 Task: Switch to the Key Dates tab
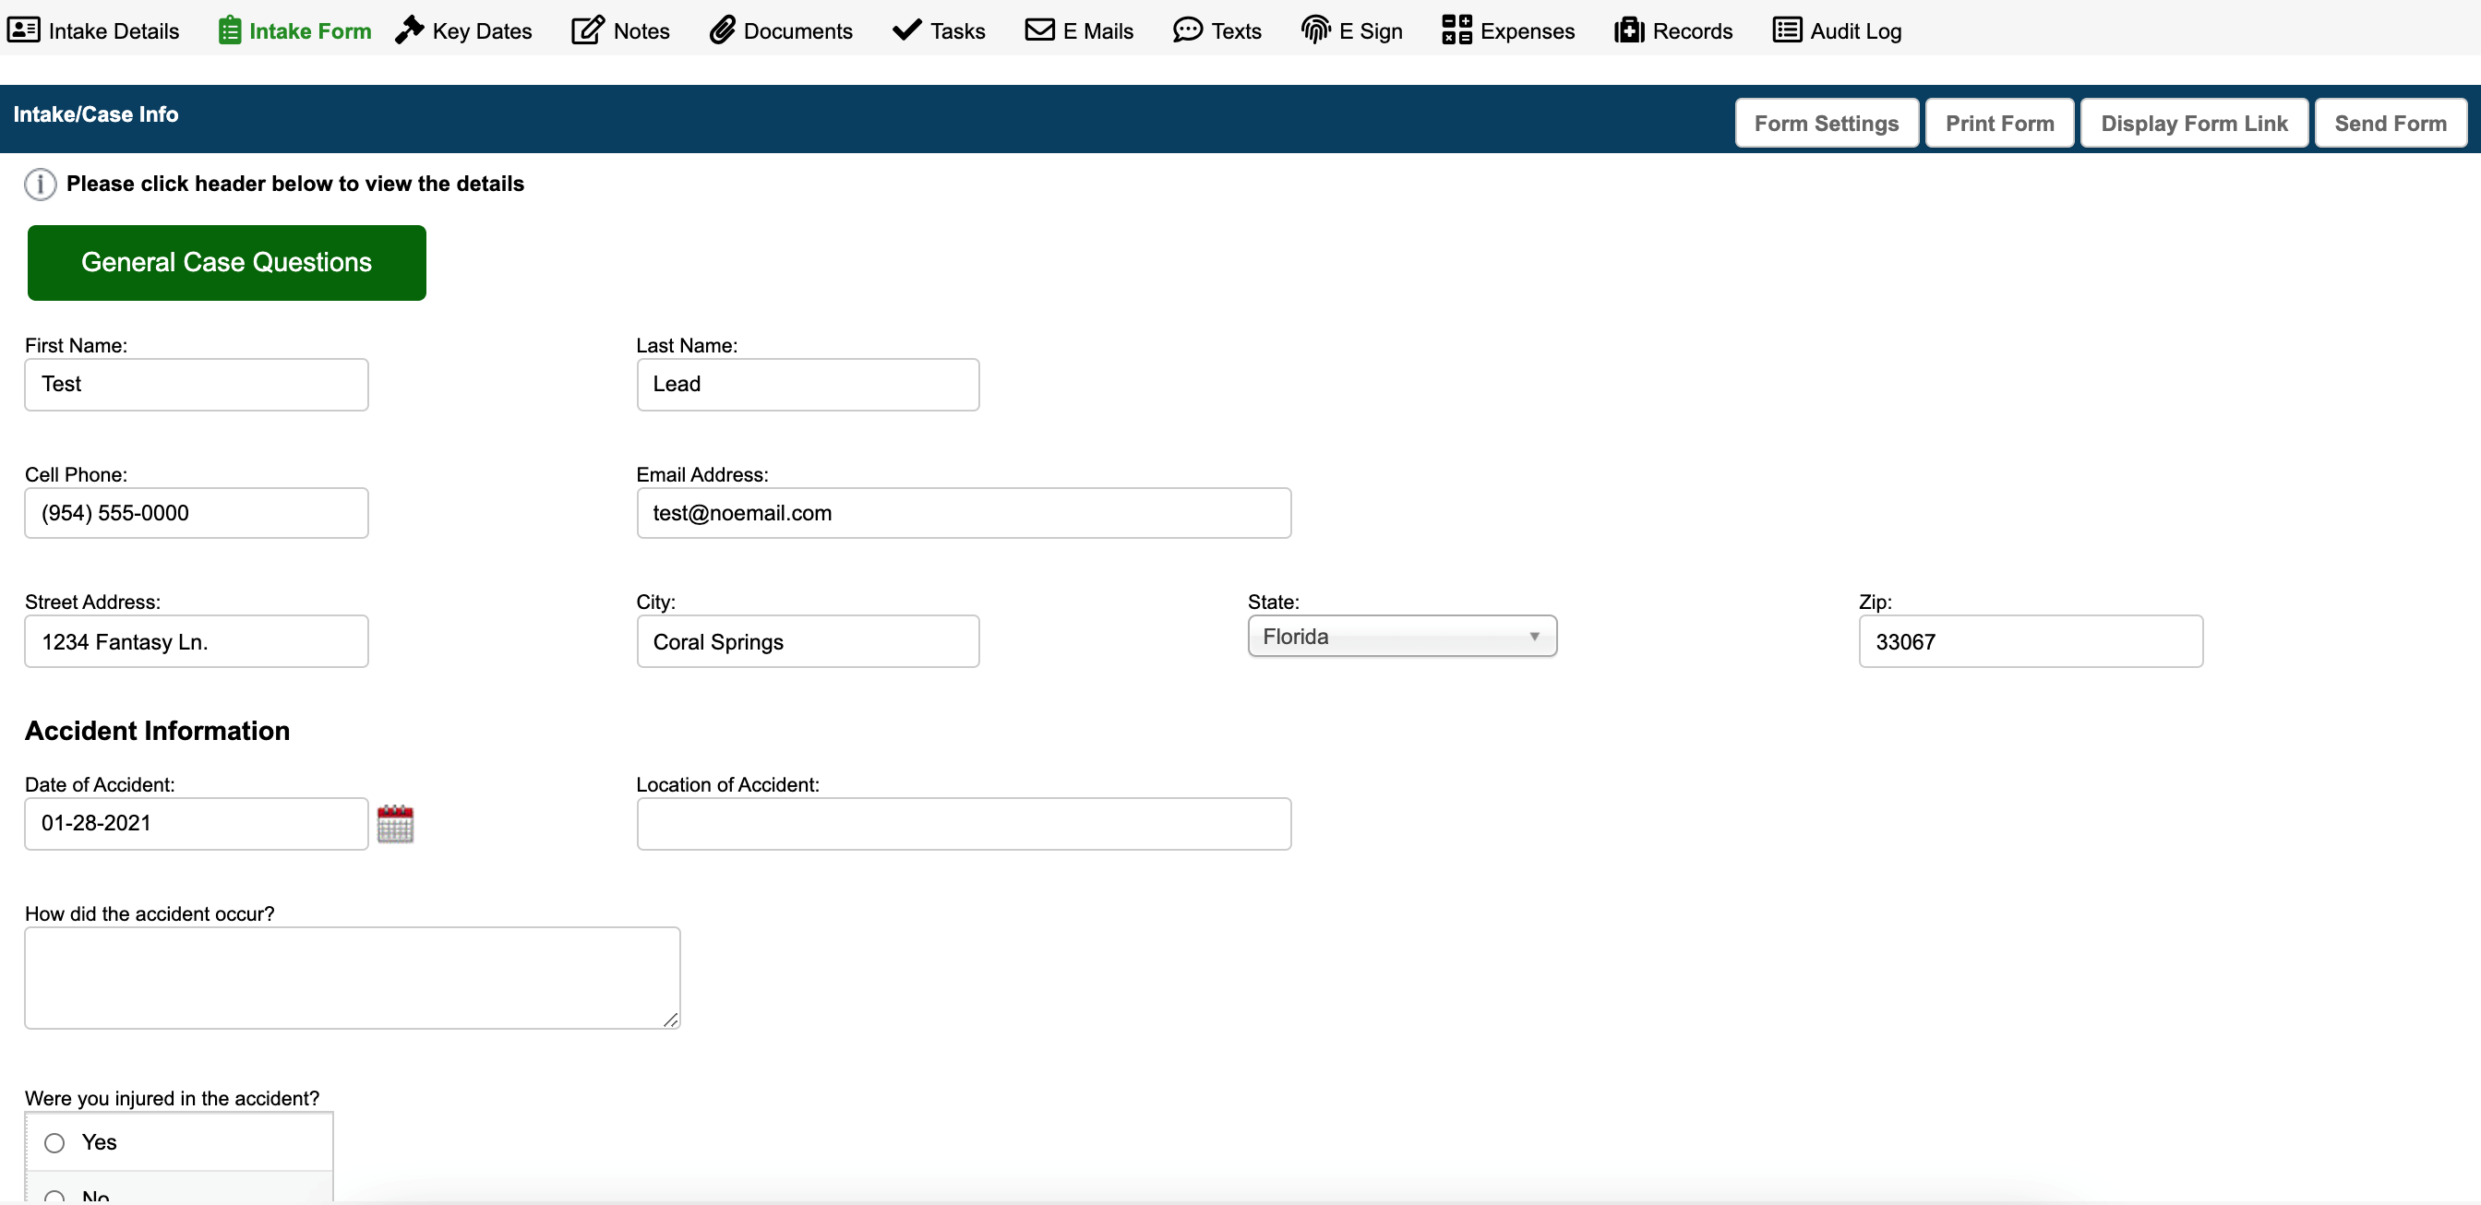point(463,30)
